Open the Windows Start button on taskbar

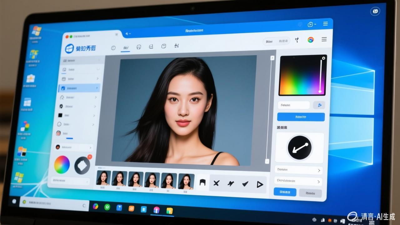tap(14, 201)
